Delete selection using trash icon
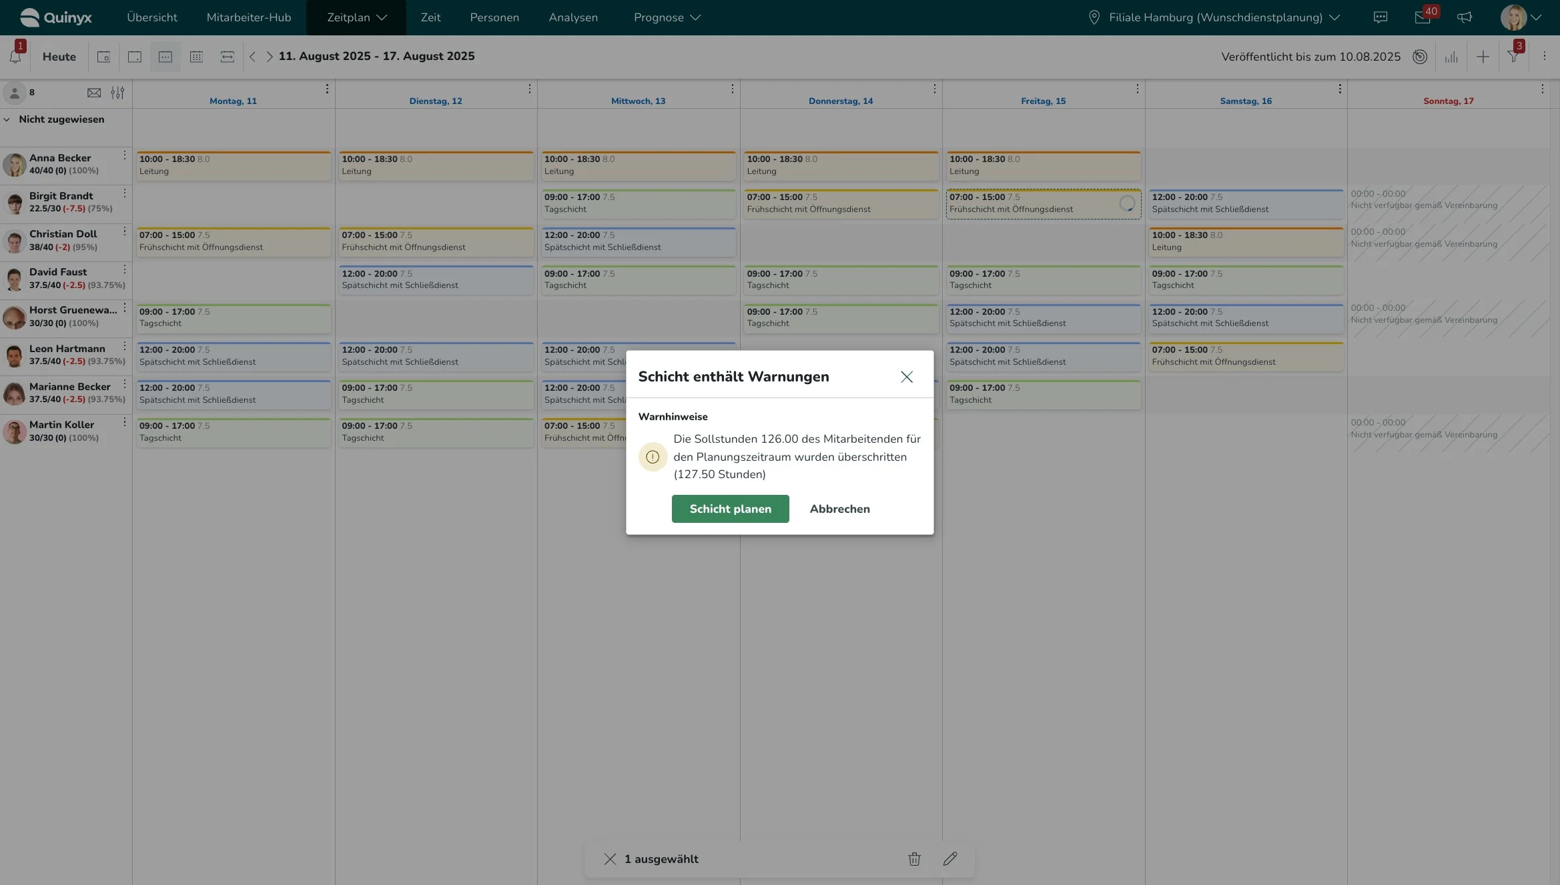Screen dimensions: 1560x885 click(x=914, y=859)
